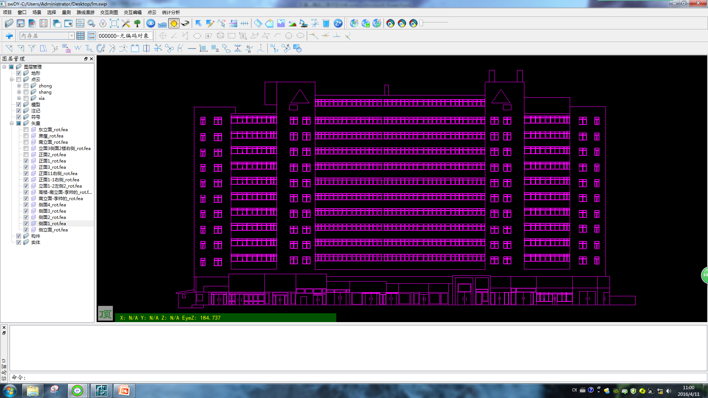
Task: Toggle the 点云 layer checkbox
Action: click(x=19, y=79)
